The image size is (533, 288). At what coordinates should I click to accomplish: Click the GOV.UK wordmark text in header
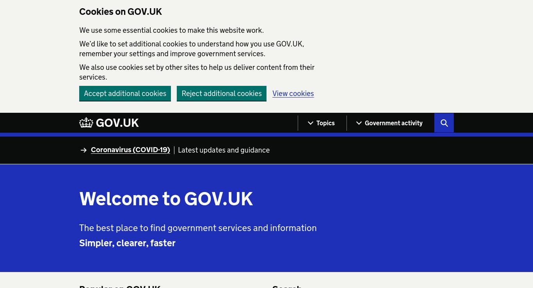coord(117,123)
